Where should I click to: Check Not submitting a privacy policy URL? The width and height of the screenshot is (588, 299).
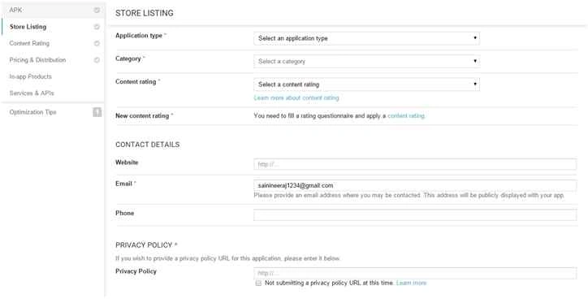(x=258, y=284)
